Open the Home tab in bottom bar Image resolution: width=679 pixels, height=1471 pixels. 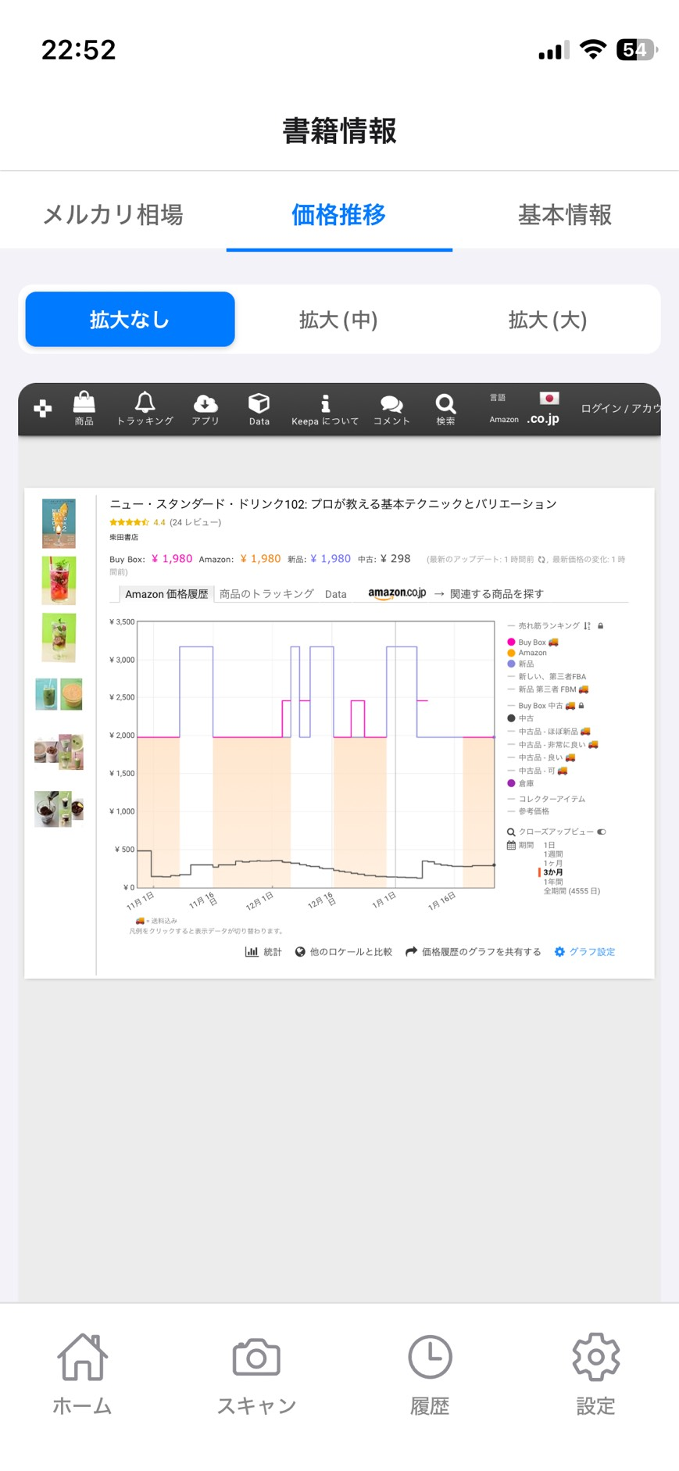click(82, 1374)
